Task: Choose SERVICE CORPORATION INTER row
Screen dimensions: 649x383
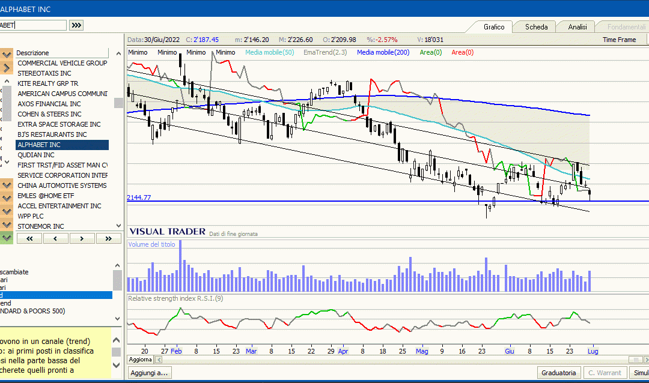Action: tap(62, 175)
